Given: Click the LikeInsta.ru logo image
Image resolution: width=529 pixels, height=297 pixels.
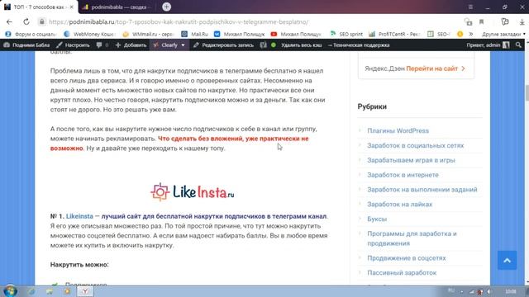Looking at the screenshot, I should pyautogui.click(x=192, y=192).
